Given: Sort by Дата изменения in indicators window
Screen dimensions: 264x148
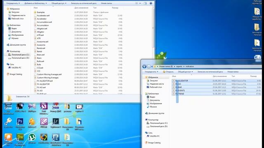Looking at the screenshot, I should coord(219,76).
